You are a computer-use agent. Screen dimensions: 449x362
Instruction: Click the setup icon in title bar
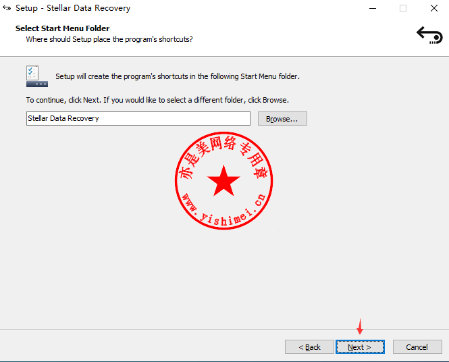(x=7, y=8)
